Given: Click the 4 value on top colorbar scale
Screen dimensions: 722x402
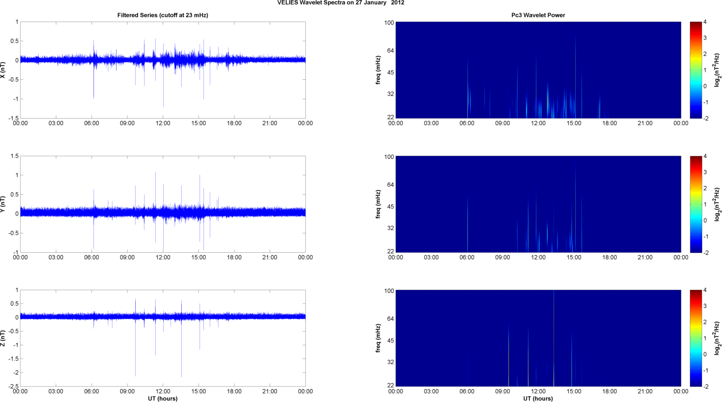Looking at the screenshot, I should click(705, 22).
